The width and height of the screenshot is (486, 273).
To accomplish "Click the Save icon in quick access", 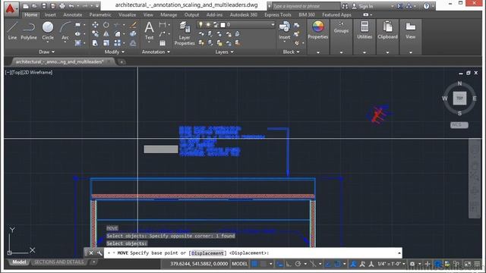I will (x=44, y=6).
